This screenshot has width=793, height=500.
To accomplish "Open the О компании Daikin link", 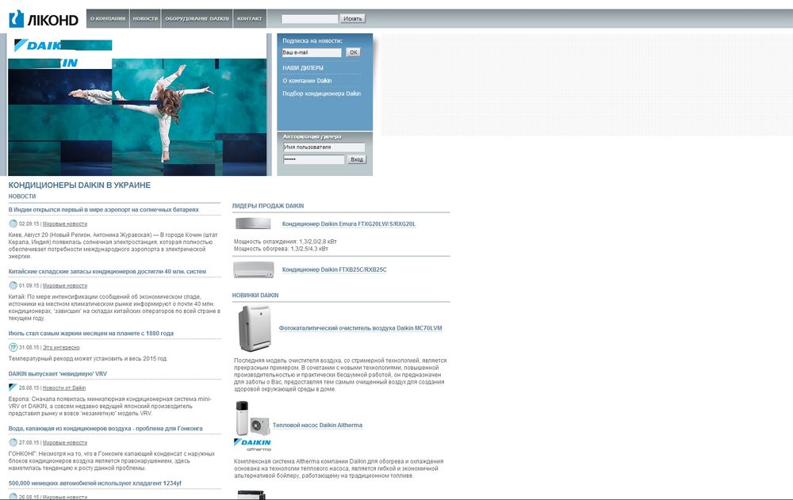I will tap(307, 81).
